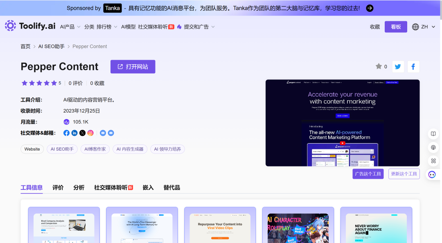Open the Tanka sponsor arrow icon
Screen dimensions: 442x243
(370, 8)
